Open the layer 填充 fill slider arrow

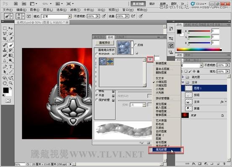click(228, 71)
